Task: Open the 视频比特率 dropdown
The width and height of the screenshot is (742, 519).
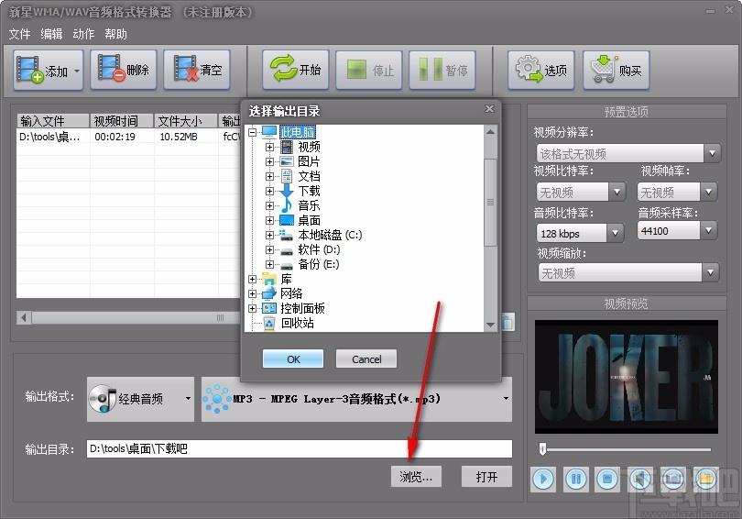Action: pyautogui.click(x=617, y=193)
